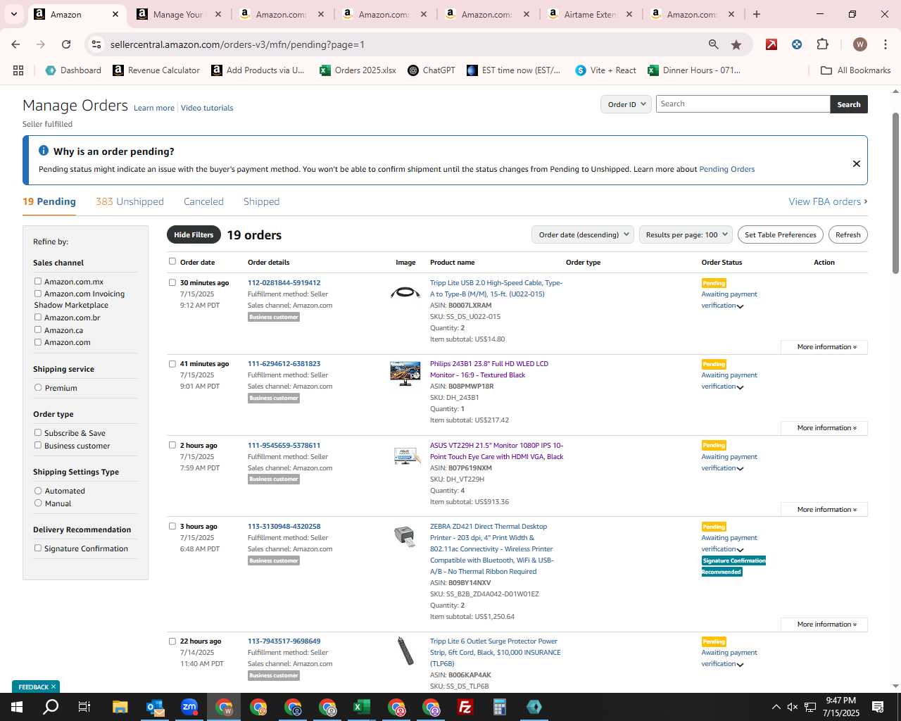Select Automated shipping settings type

[38, 490]
